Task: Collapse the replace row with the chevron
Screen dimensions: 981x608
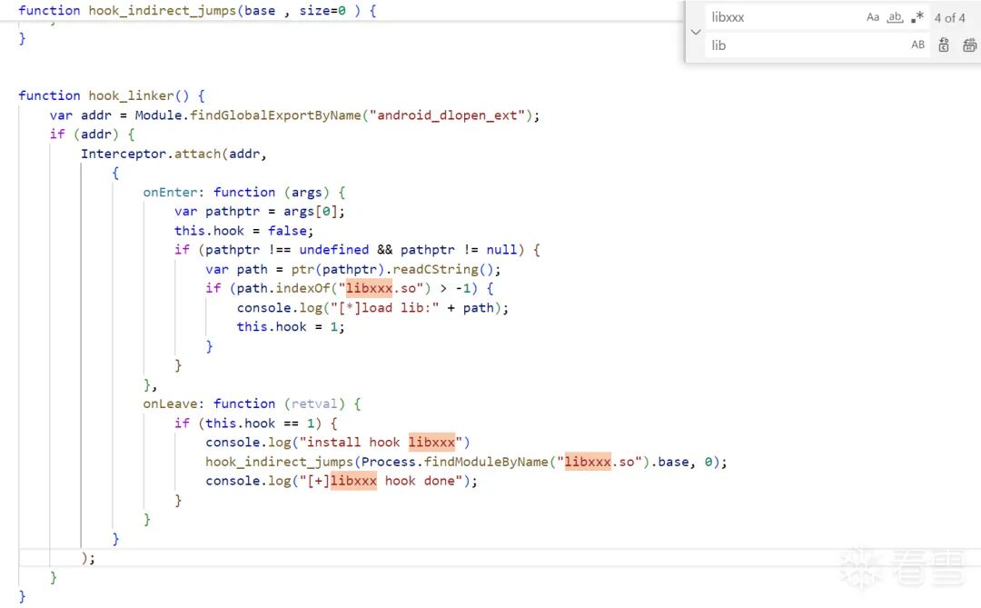Action: click(696, 31)
